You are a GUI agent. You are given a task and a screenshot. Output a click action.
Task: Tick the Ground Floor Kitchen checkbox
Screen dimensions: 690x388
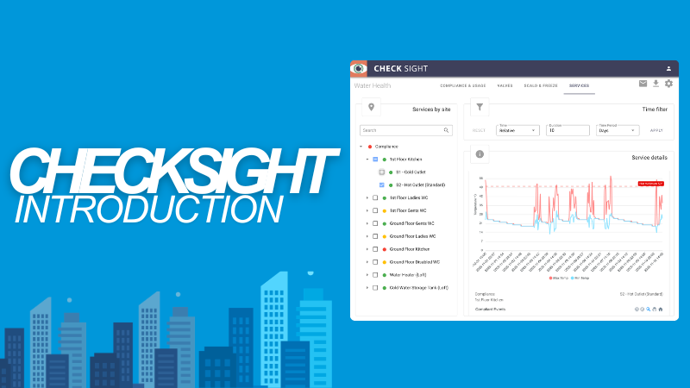click(x=375, y=248)
